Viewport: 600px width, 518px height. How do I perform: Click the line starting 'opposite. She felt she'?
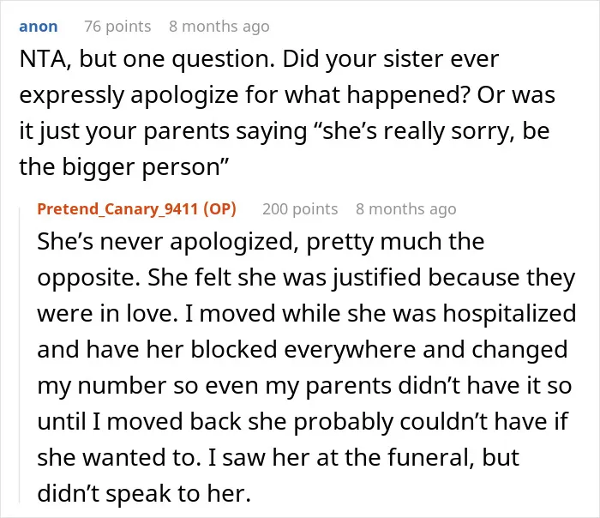click(x=306, y=278)
